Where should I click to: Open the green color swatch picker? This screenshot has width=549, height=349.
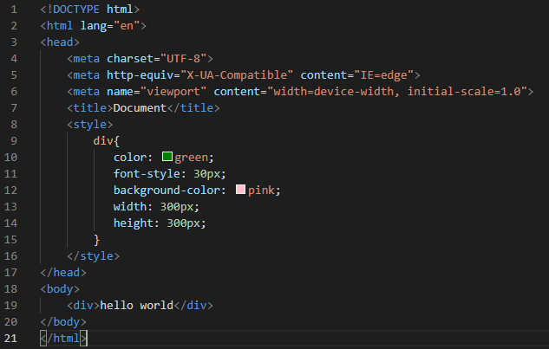coord(167,157)
